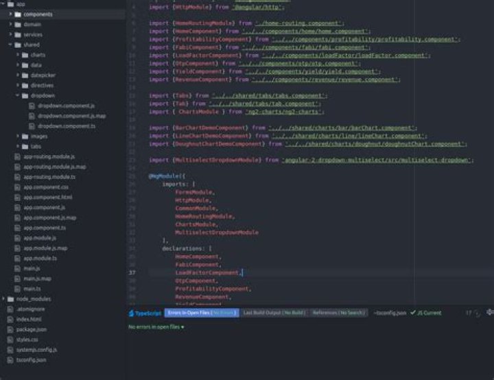The image size is (494, 380).
Task: Open app.component.css file icon
Action: click(x=18, y=187)
